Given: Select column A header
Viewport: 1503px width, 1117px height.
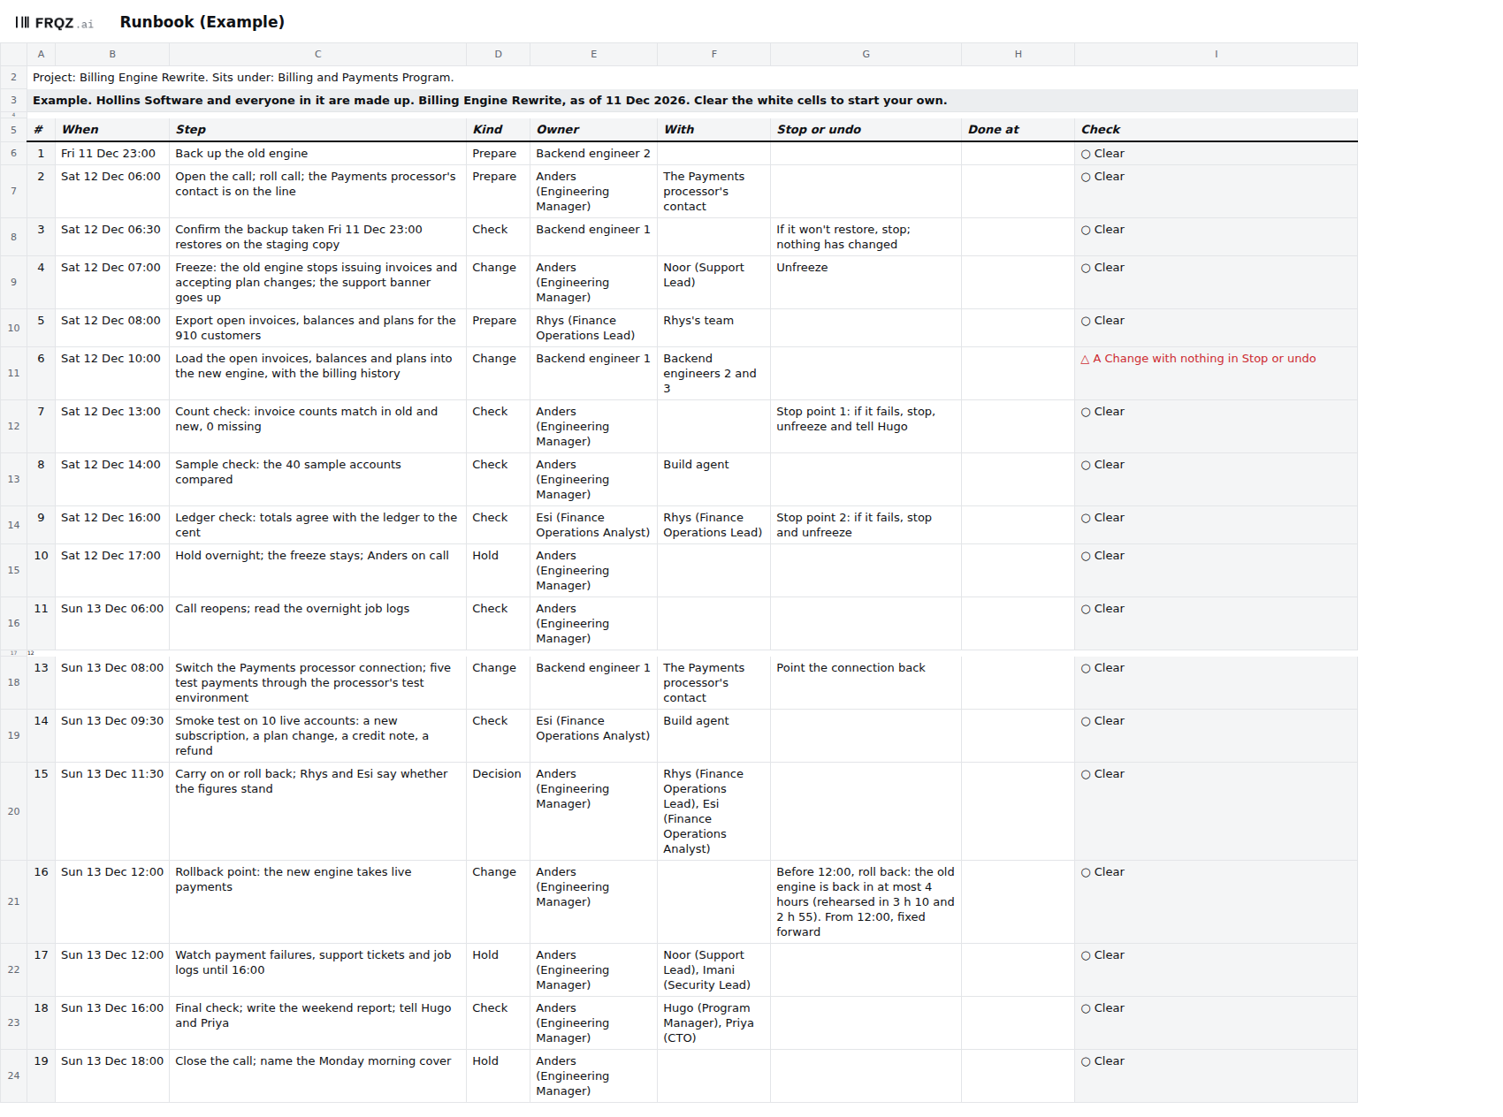Looking at the screenshot, I should (41, 54).
